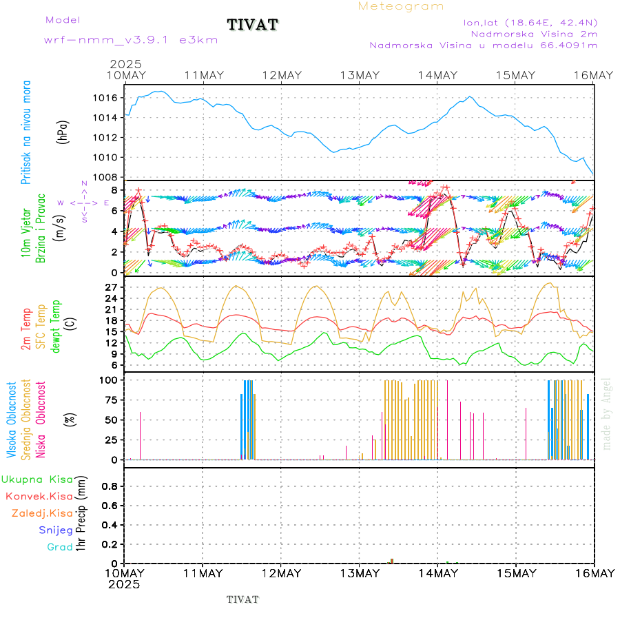This screenshot has height=620, width=620.
Task: Select the 'Konvek.Kisa' legend entry
Action: (39, 496)
